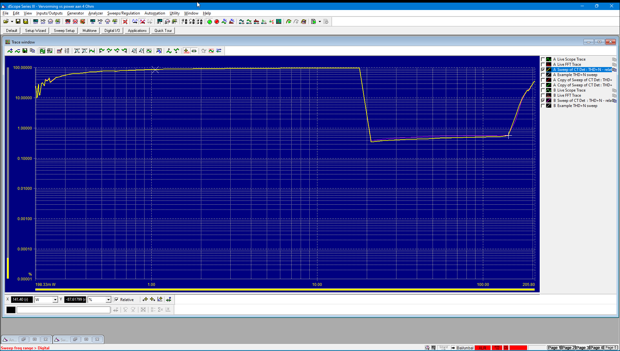This screenshot has height=351, width=620.
Task: Uncheck the Relative checkbox
Action: (116, 299)
